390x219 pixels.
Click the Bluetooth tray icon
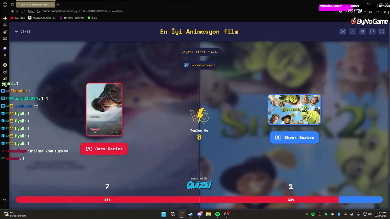click(339, 214)
